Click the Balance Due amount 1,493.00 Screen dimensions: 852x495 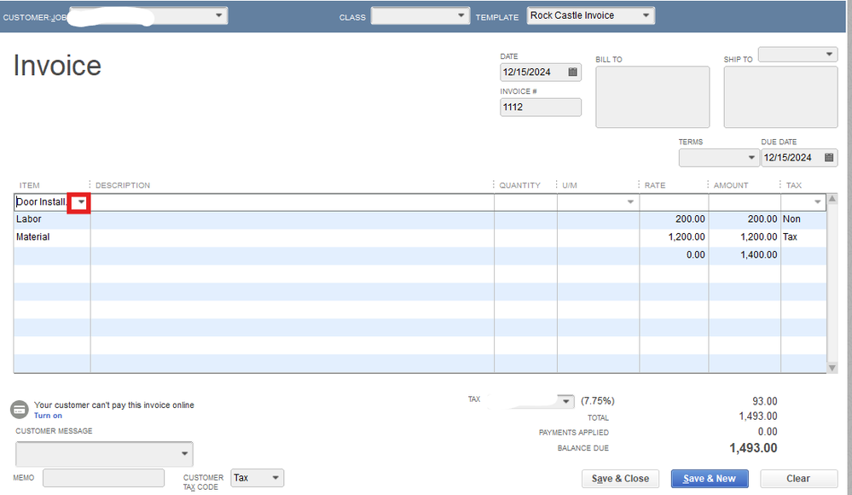753,448
